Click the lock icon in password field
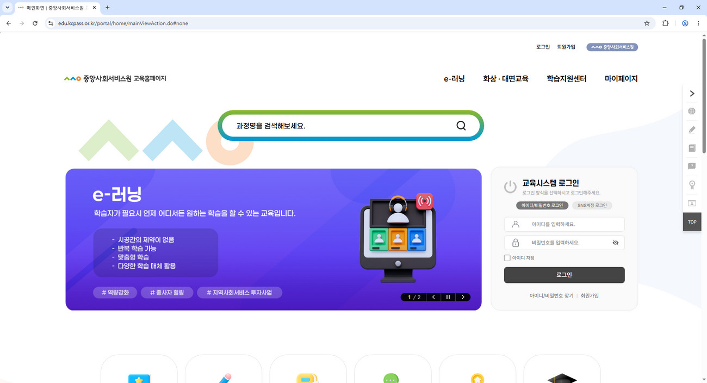This screenshot has height=383, width=707. click(516, 243)
